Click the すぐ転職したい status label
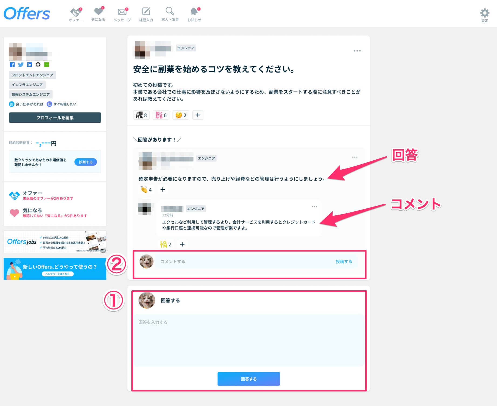Image resolution: width=497 pixels, height=406 pixels. [62, 104]
